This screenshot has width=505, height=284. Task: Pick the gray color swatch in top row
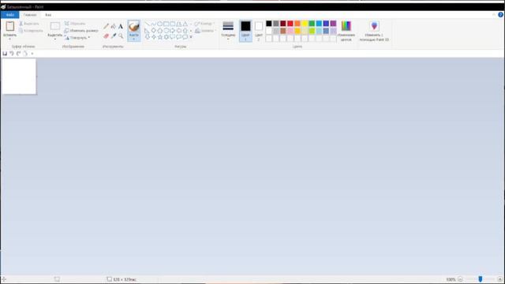click(276, 24)
